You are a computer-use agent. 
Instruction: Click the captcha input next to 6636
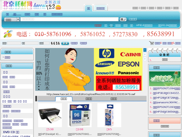[x=46, y=43]
